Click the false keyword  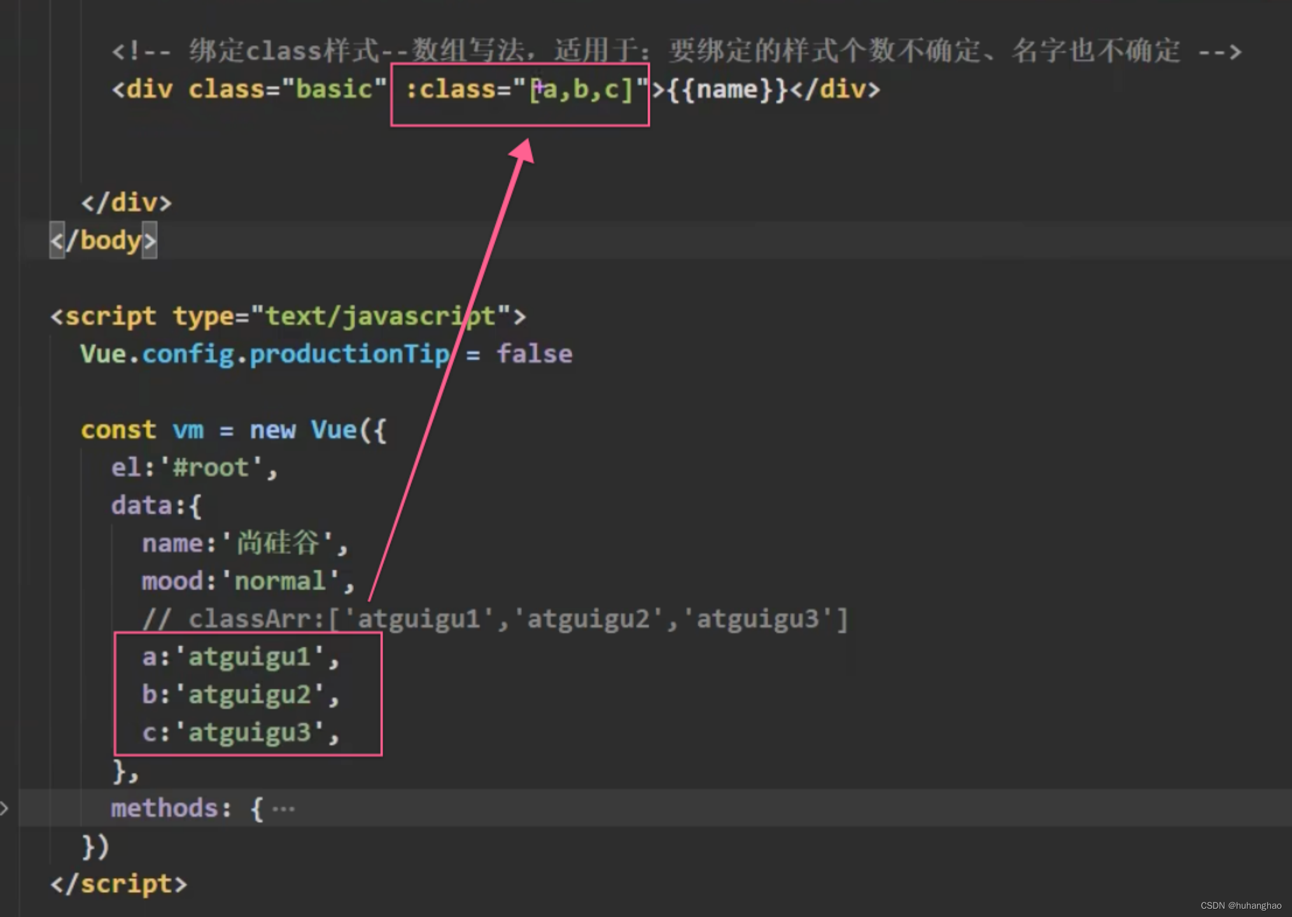click(x=534, y=354)
